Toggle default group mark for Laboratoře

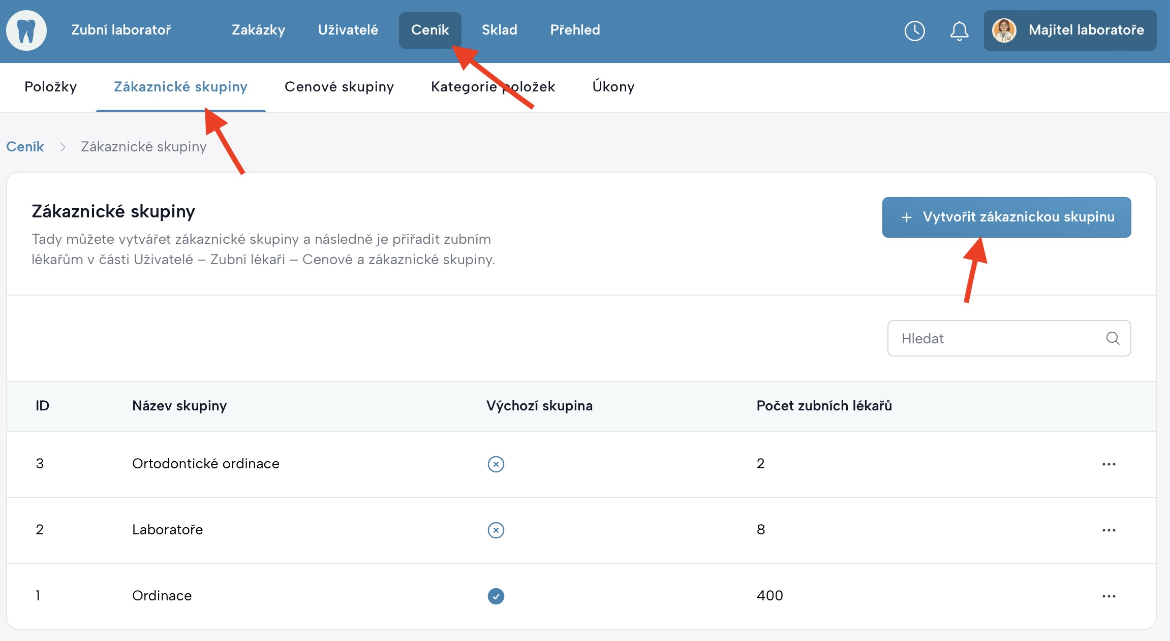[x=496, y=530]
